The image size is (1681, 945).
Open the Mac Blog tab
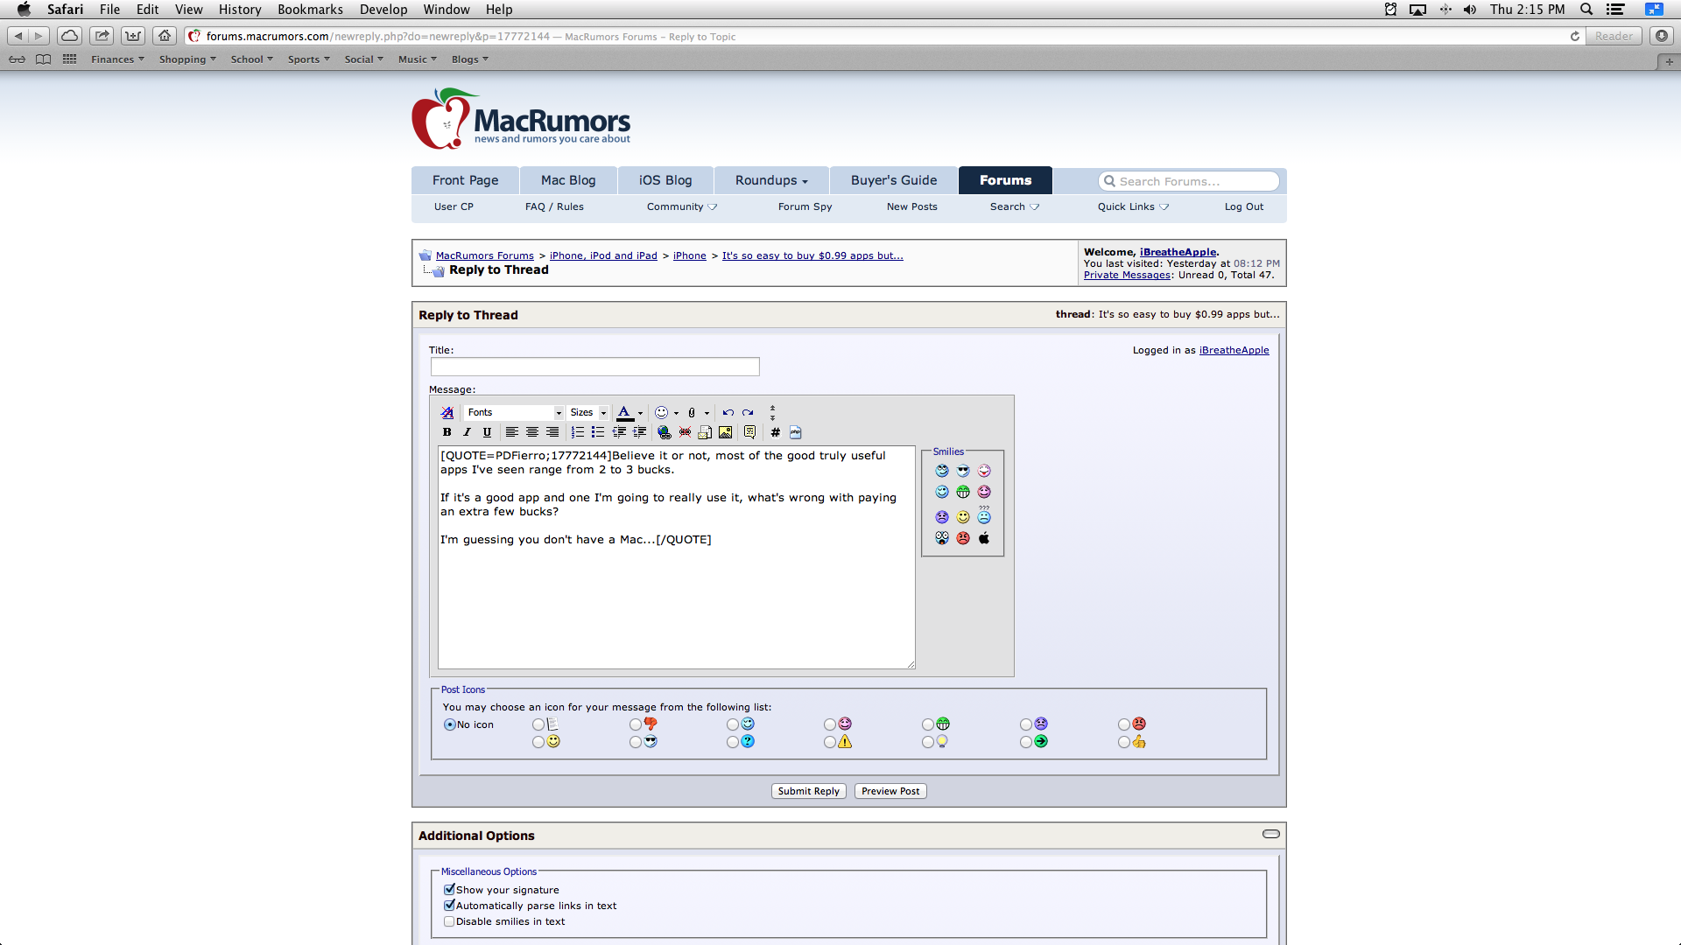click(568, 180)
